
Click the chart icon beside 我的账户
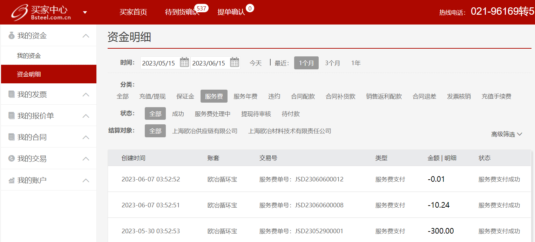pyautogui.click(x=11, y=180)
